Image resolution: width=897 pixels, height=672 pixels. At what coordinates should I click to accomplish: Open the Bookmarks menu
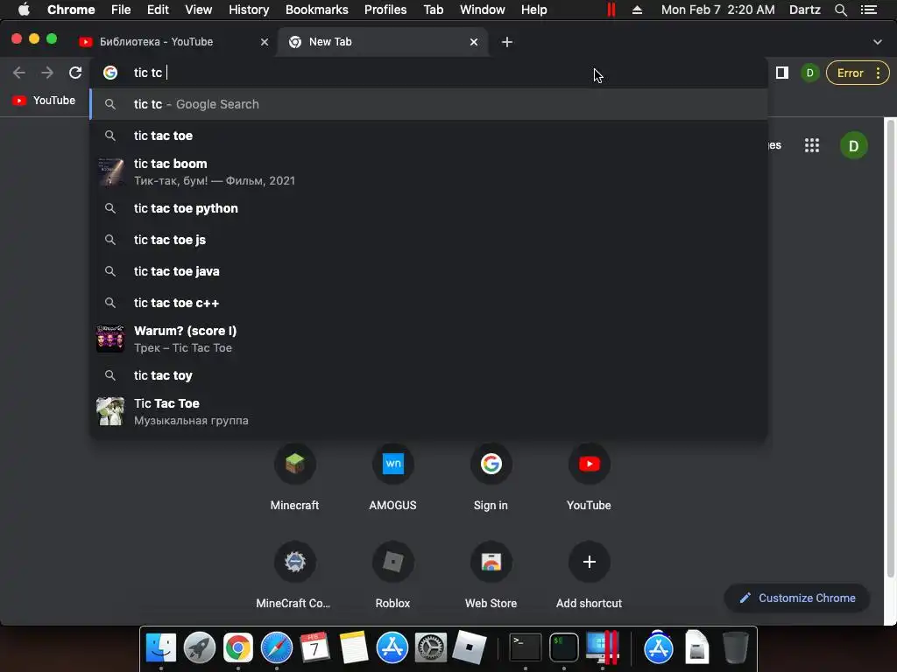pyautogui.click(x=316, y=10)
